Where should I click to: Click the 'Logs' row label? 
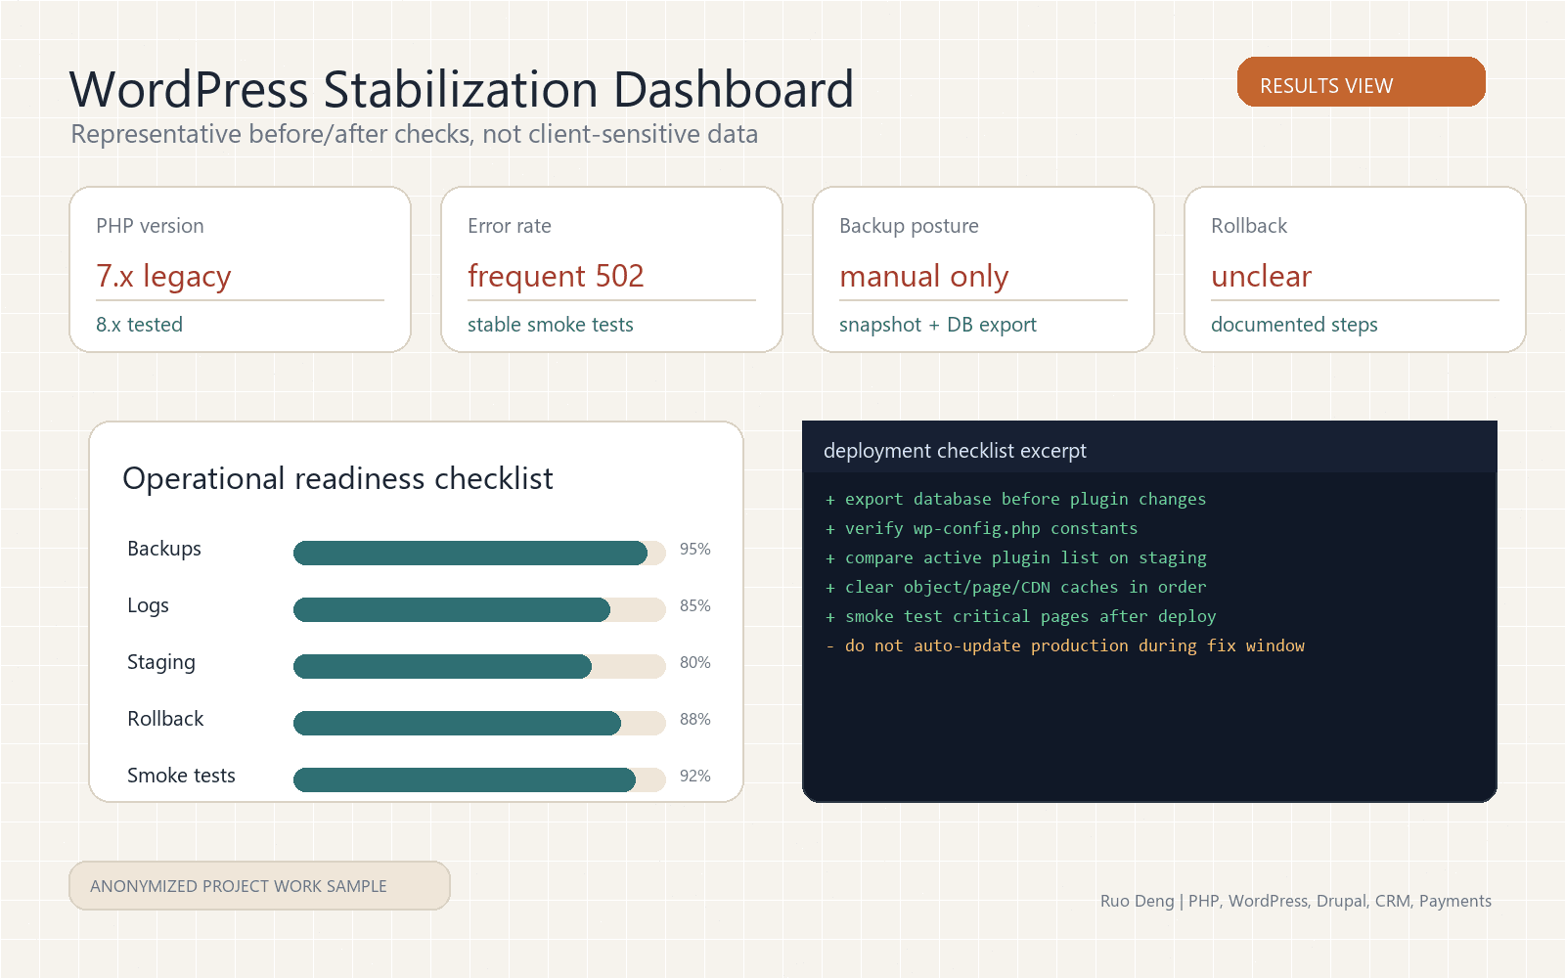tap(148, 605)
